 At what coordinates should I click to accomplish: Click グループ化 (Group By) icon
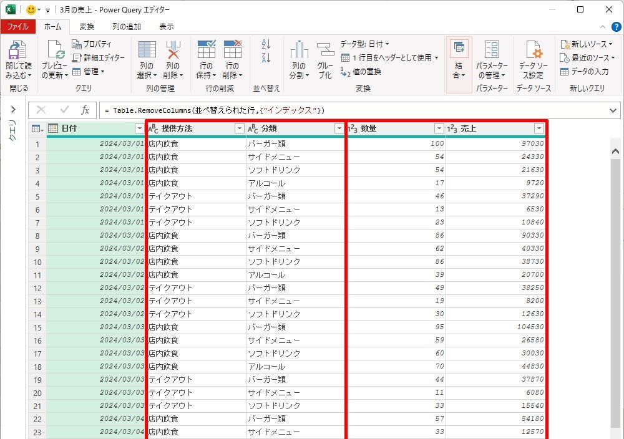click(x=325, y=51)
